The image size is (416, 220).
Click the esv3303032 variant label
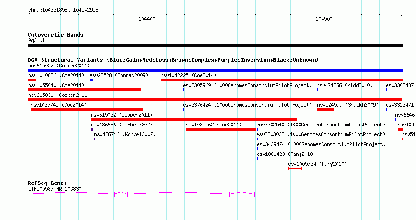tap(321, 134)
